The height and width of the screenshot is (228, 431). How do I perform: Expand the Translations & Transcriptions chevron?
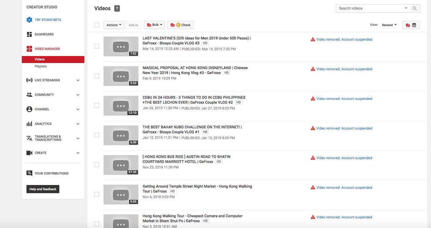pyautogui.click(x=78, y=138)
